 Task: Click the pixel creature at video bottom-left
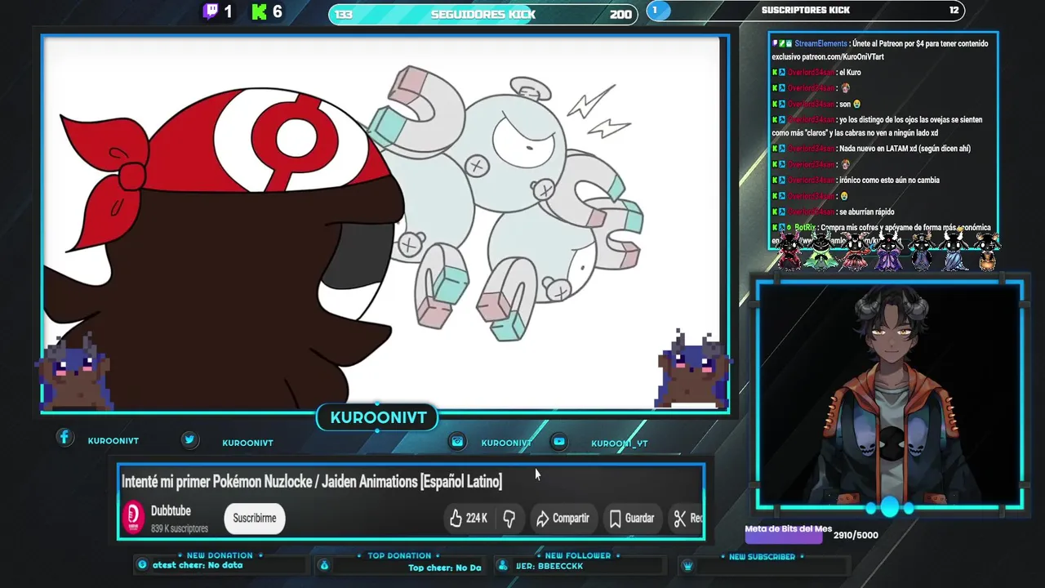73,372
